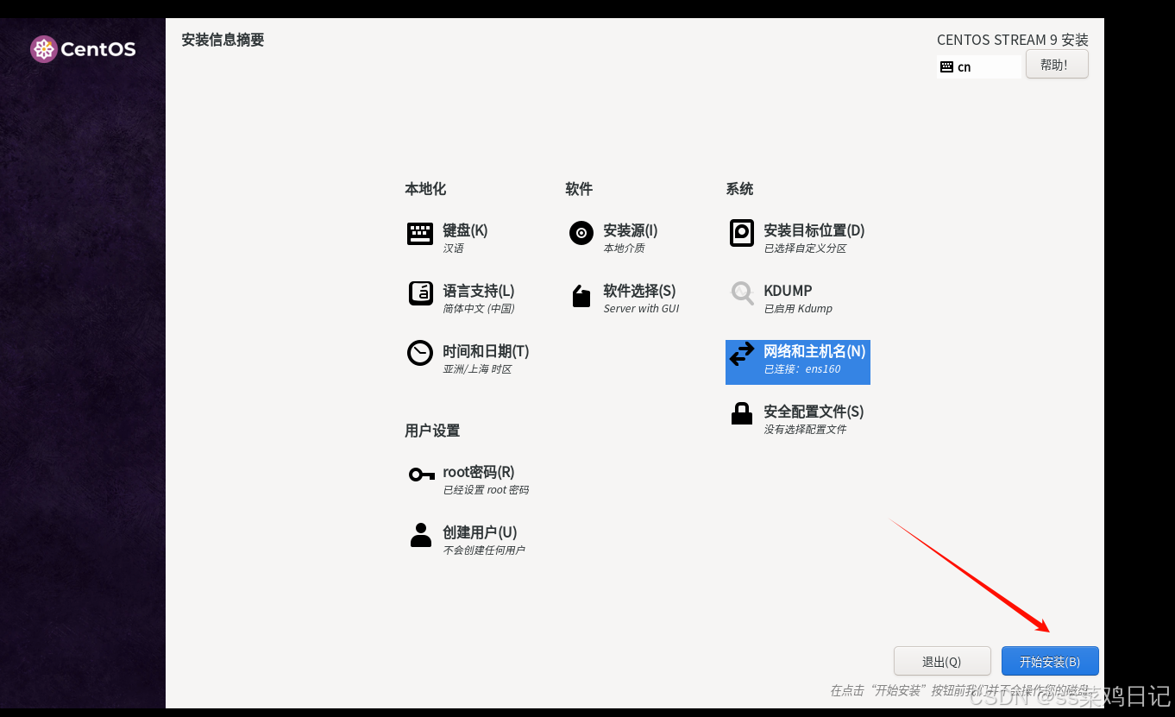Screen dimensions: 1175x717
Task: Click the Installation Source (安装源) disc icon
Action: 581,233
